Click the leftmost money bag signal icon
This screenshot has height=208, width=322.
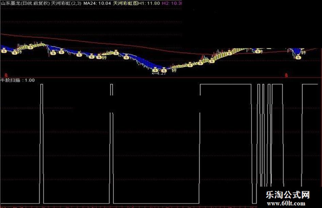4,51
